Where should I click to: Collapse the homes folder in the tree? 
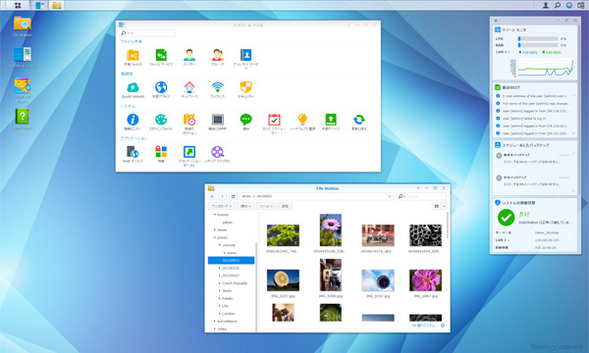(215, 215)
